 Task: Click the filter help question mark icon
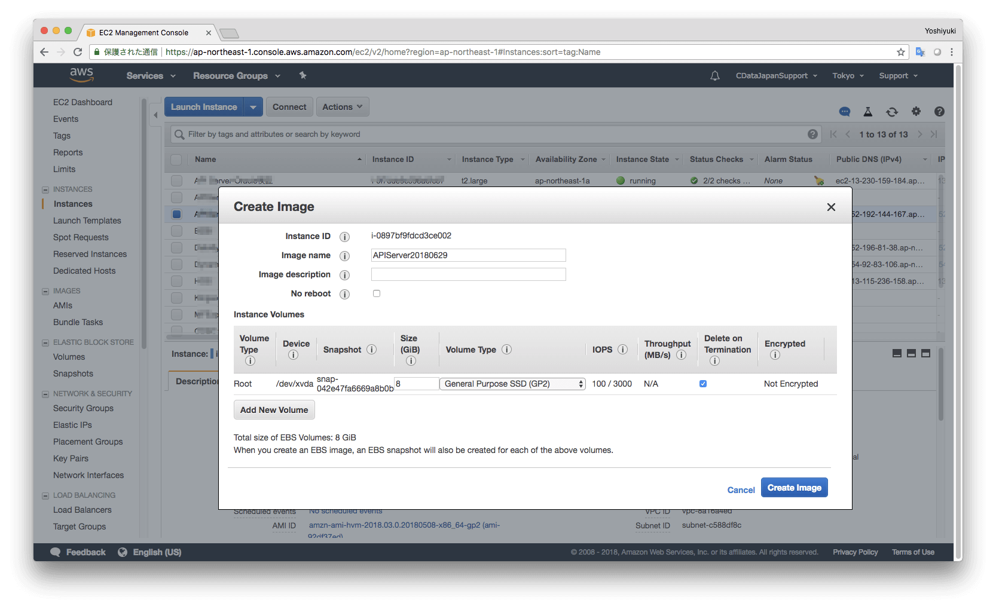pyautogui.click(x=812, y=134)
